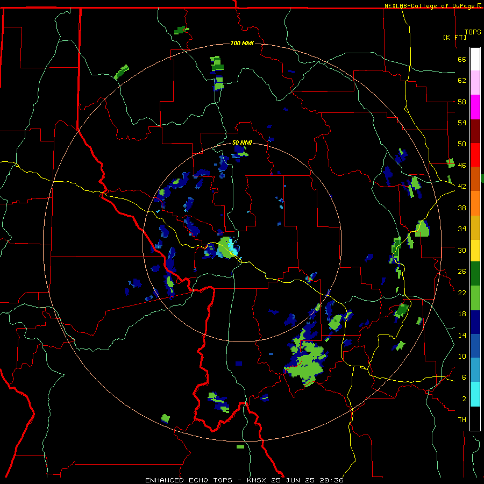Viewport: 484px width, 484px height.
Task: Click the legend value 6
Action: [x=464, y=378]
